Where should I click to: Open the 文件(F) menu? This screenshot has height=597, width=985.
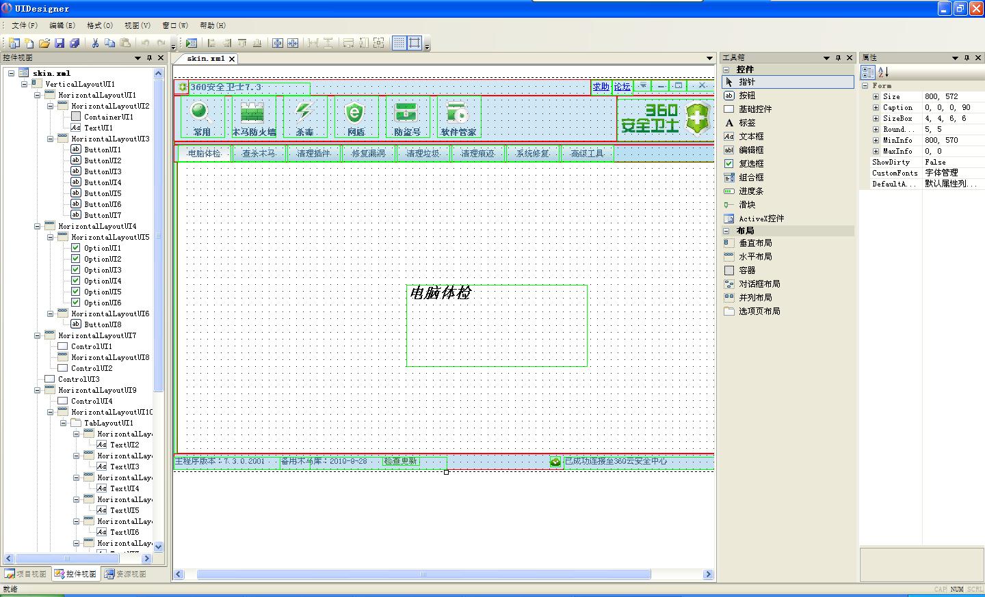(x=25, y=25)
